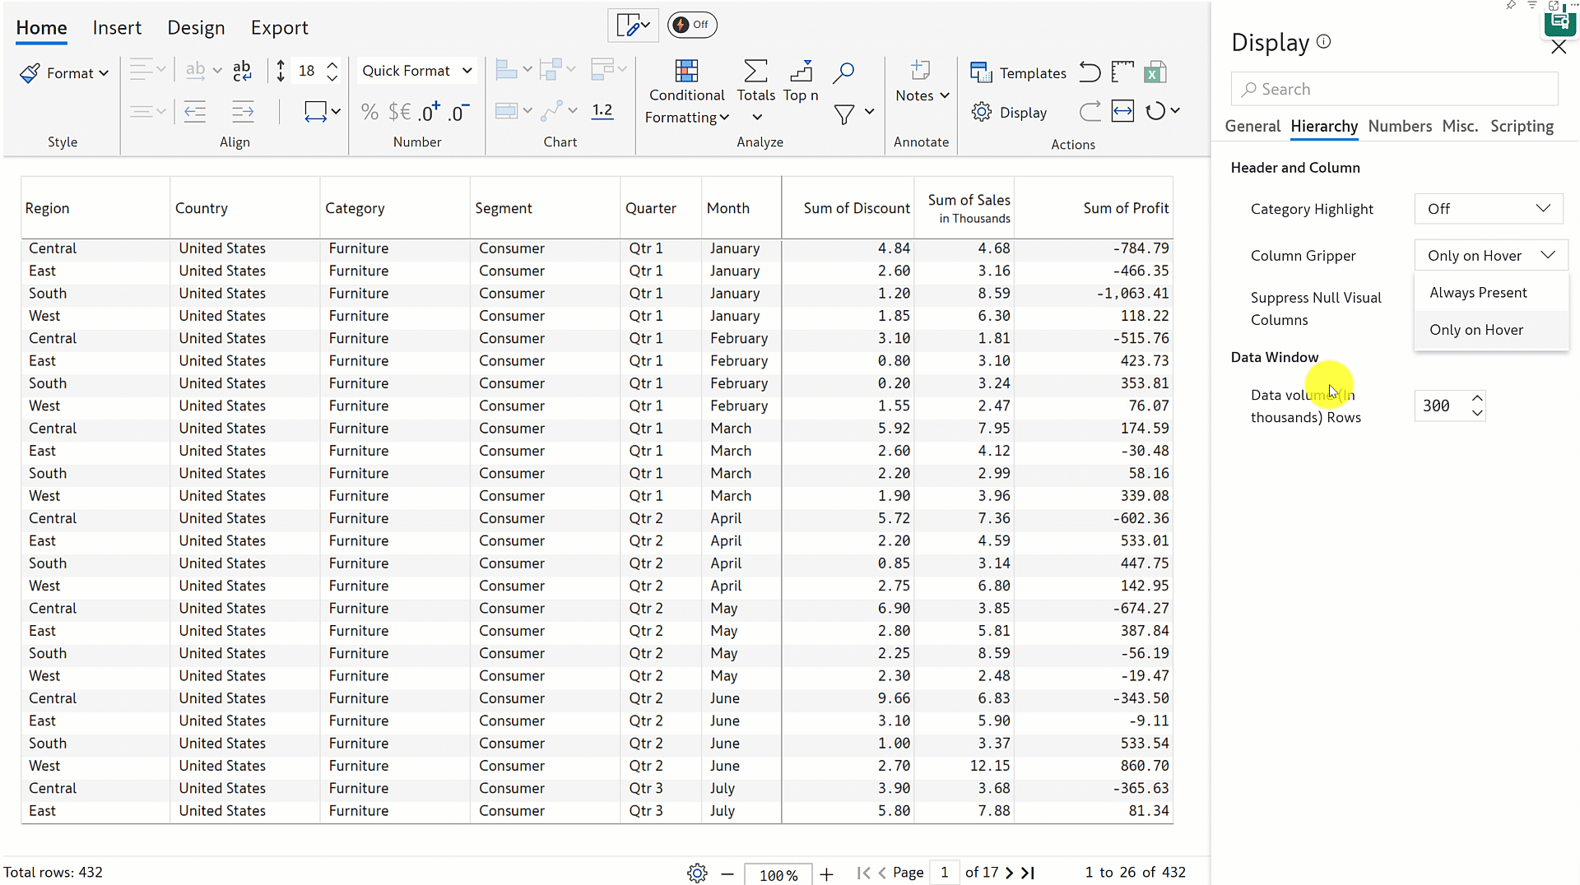The height and width of the screenshot is (885, 1580).
Task: Select the Always Present option
Action: click(1478, 293)
